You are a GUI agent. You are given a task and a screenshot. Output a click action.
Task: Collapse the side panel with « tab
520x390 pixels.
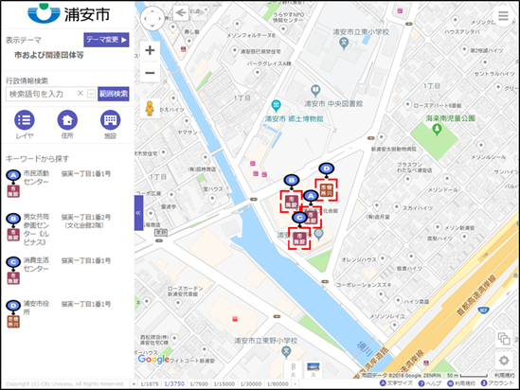[138, 213]
